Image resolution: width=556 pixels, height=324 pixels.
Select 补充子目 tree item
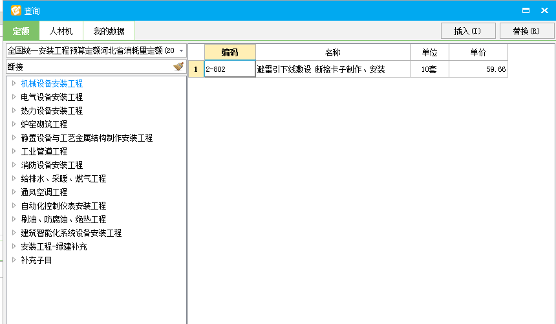[x=36, y=260]
